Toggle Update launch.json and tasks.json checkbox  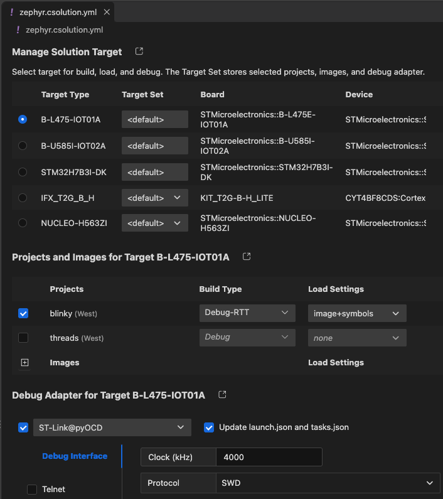[x=209, y=427]
